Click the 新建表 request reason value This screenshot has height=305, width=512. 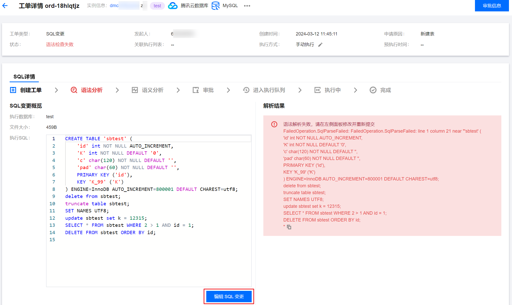click(428, 34)
